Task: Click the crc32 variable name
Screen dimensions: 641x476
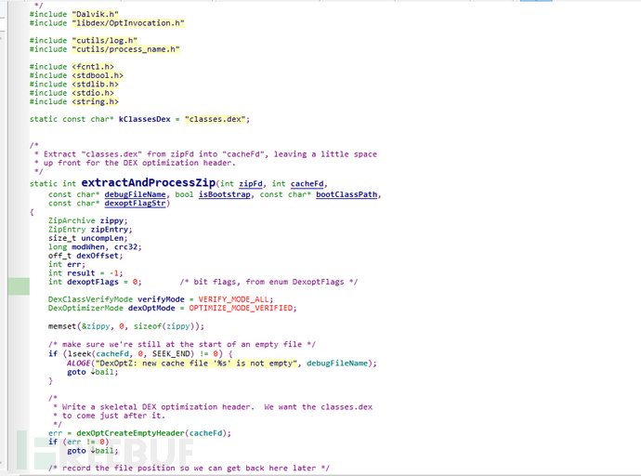Action: 125,247
